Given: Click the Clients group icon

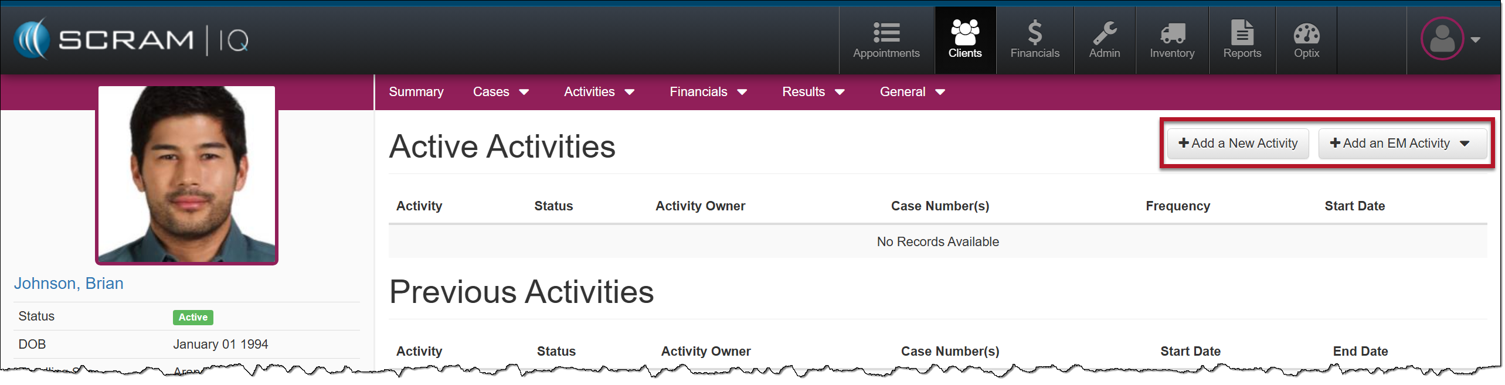Looking at the screenshot, I should [x=964, y=33].
